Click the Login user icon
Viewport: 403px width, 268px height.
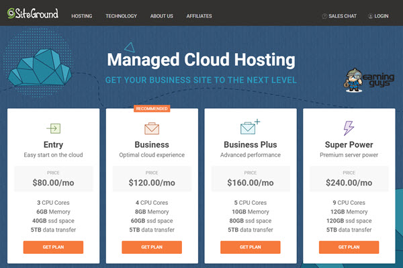[370, 16]
